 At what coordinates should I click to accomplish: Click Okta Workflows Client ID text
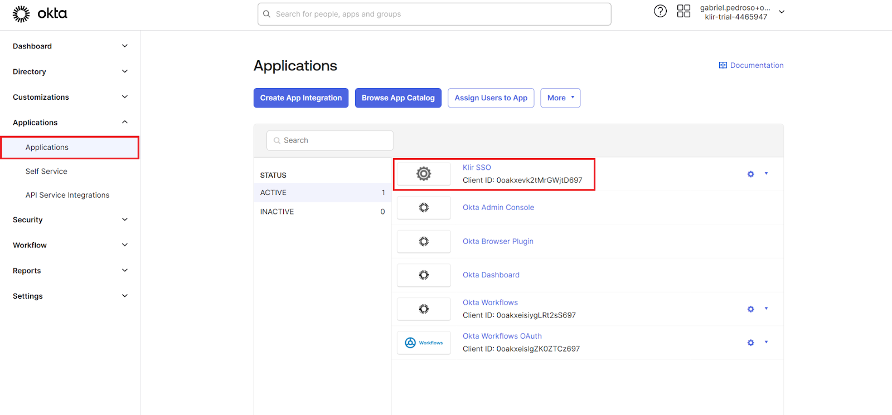[519, 315]
